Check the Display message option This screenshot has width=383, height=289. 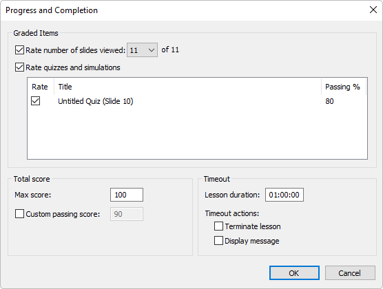coord(218,240)
